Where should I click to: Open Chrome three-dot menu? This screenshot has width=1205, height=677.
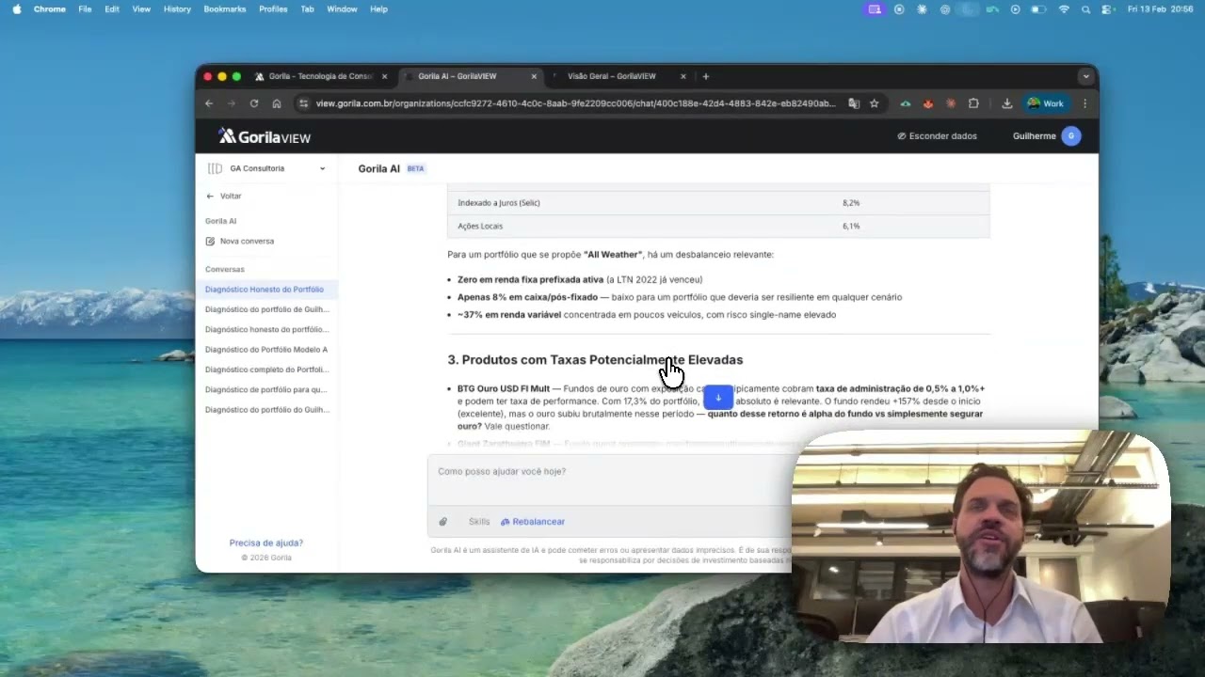coord(1084,103)
